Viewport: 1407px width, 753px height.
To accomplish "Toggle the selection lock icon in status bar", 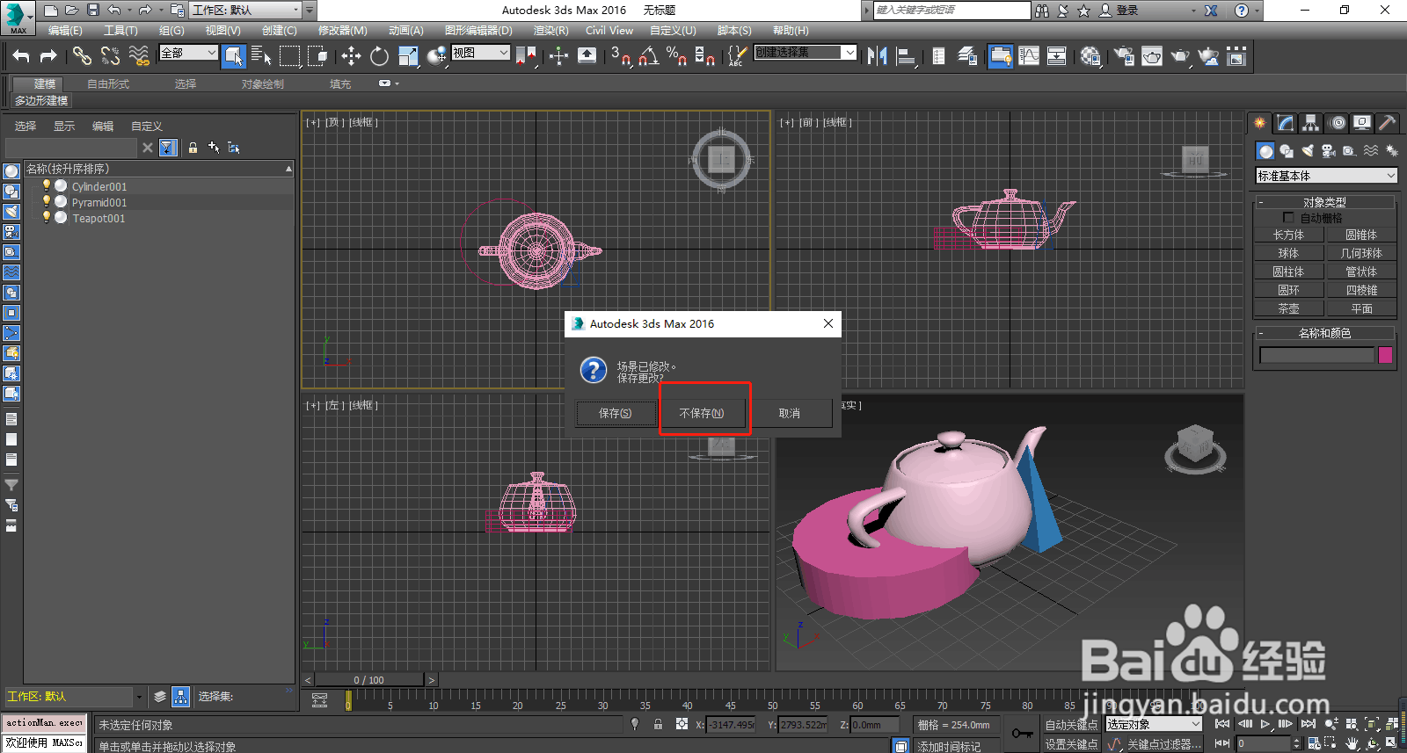I will (658, 724).
